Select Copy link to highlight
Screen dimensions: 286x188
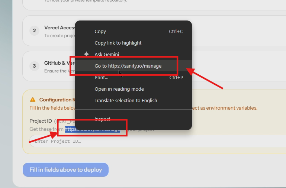point(134,43)
